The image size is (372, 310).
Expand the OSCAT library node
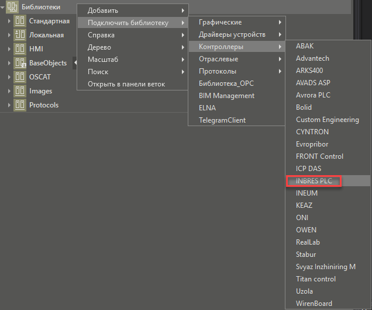9,77
